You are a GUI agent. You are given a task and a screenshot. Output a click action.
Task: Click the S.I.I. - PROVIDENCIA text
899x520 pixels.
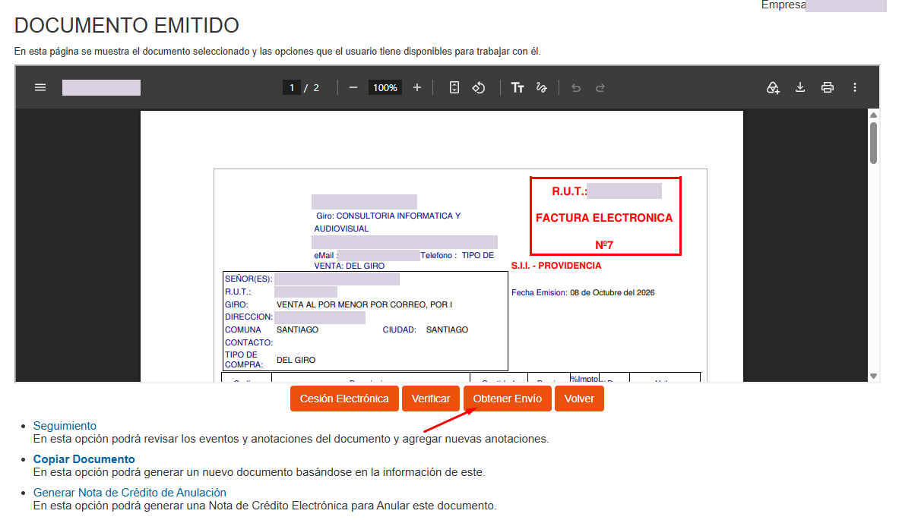click(x=556, y=266)
